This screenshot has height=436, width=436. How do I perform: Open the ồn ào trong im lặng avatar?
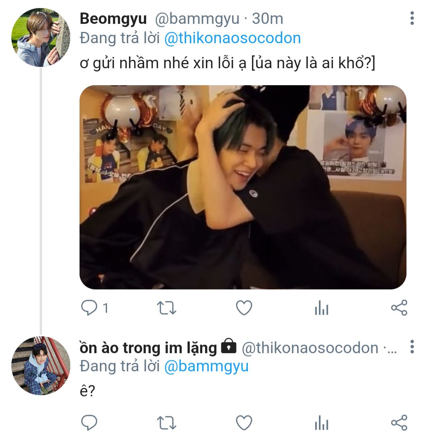click(x=40, y=365)
